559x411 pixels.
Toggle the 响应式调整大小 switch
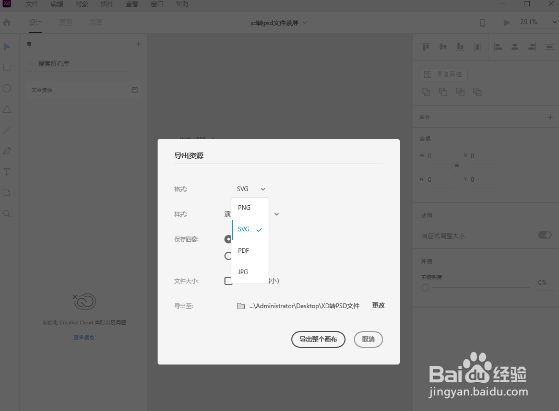pos(545,235)
